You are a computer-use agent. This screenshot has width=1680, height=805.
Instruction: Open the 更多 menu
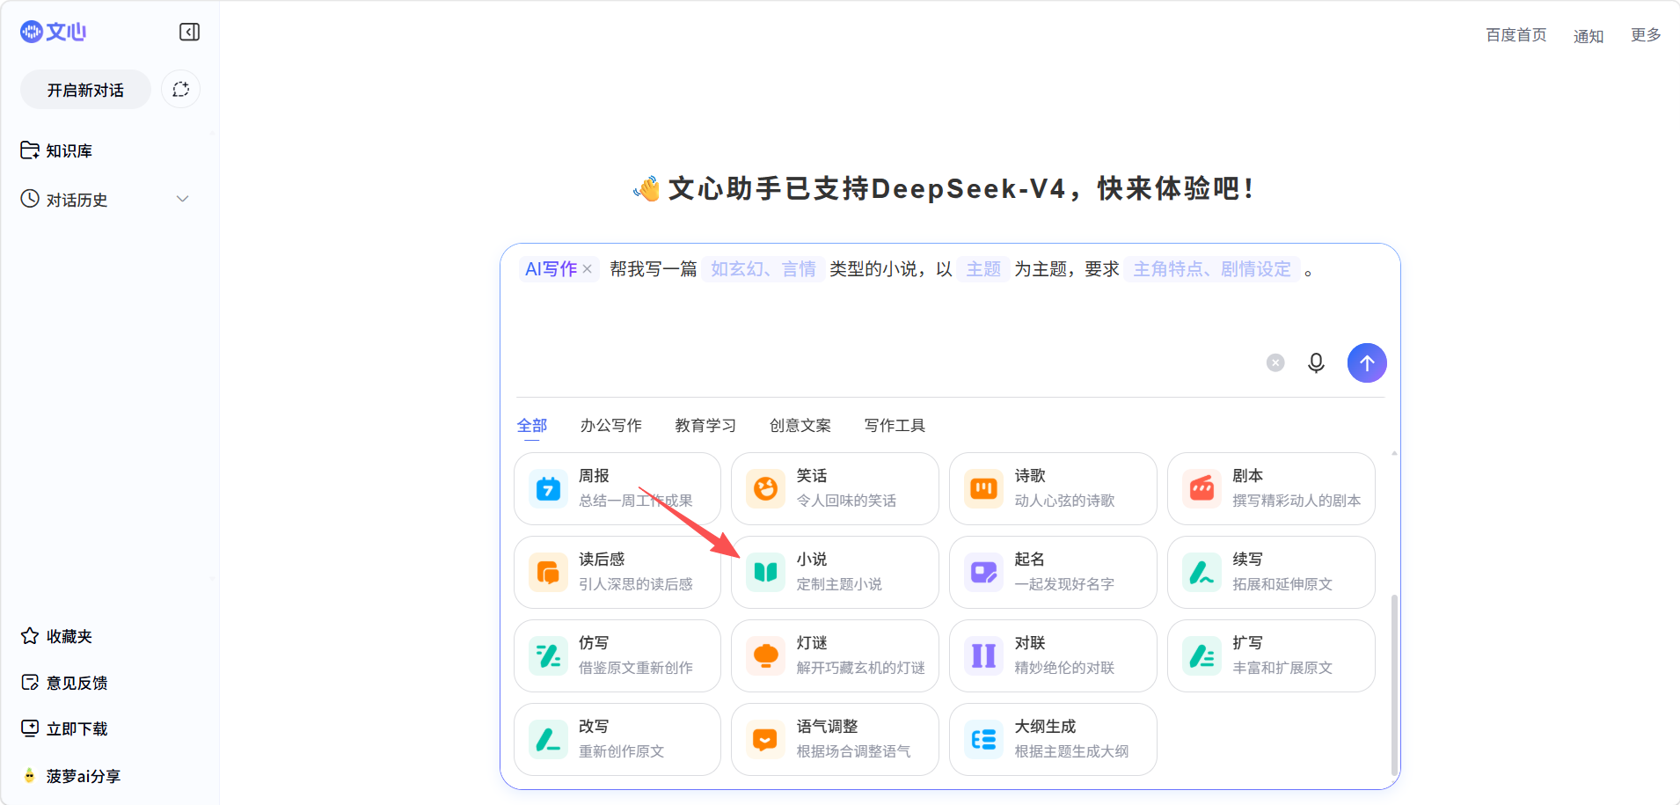(1646, 35)
